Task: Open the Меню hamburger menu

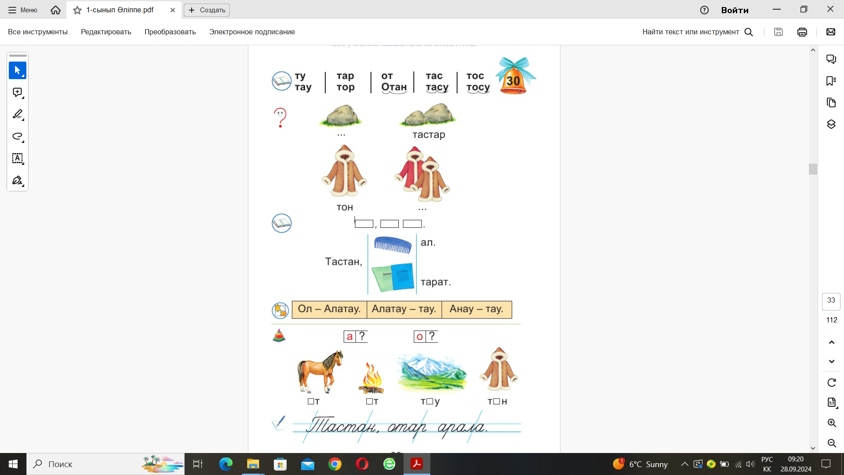Action: pos(23,10)
